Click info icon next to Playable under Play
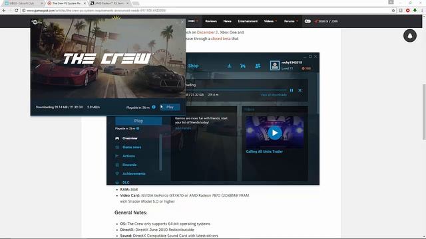This screenshot has width=426, height=239. (x=138, y=128)
